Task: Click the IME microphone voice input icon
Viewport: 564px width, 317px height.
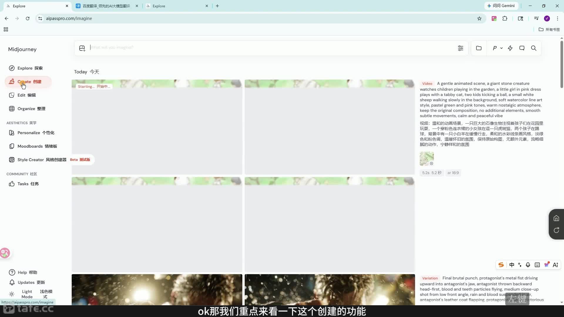Action: pyautogui.click(x=528, y=265)
